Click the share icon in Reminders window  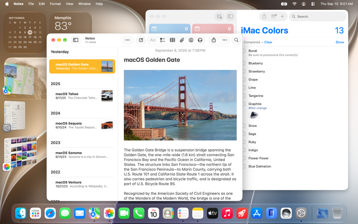264,17
